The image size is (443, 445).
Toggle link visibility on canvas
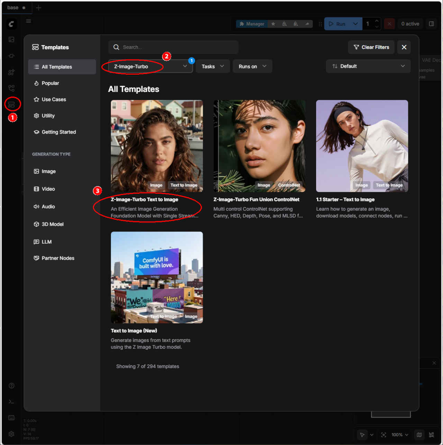click(x=432, y=435)
